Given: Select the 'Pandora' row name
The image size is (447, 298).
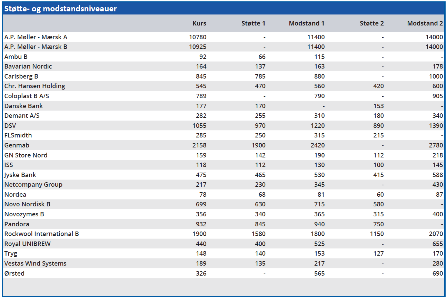Looking at the screenshot, I should 17,224.
